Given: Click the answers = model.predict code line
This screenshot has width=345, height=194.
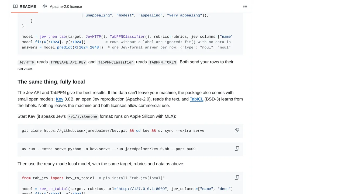Looking at the screenshot, I should 126,47.
